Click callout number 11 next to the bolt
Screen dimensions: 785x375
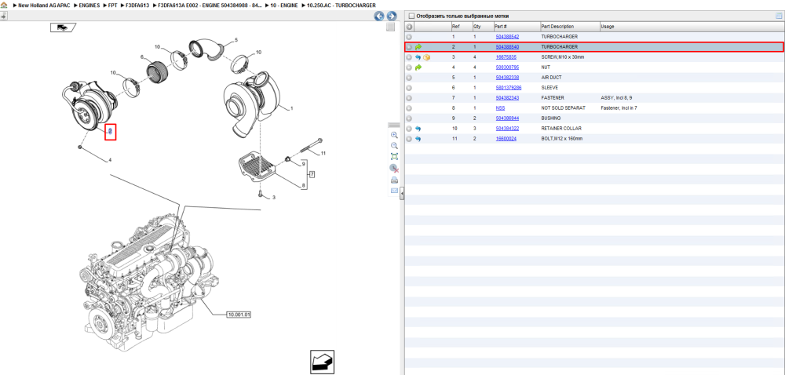coord(323,153)
